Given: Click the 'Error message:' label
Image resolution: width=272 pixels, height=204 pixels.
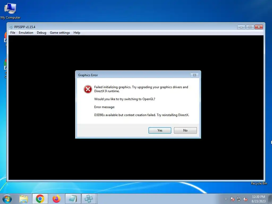Looking at the screenshot, I should tap(104, 107).
